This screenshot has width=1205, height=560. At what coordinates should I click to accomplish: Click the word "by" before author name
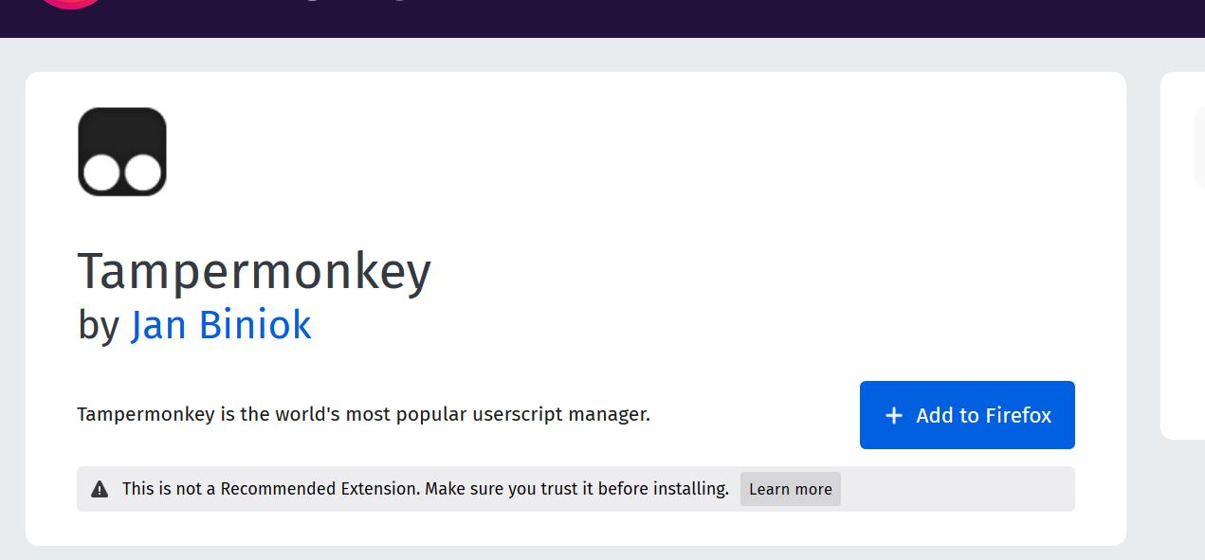pos(98,325)
